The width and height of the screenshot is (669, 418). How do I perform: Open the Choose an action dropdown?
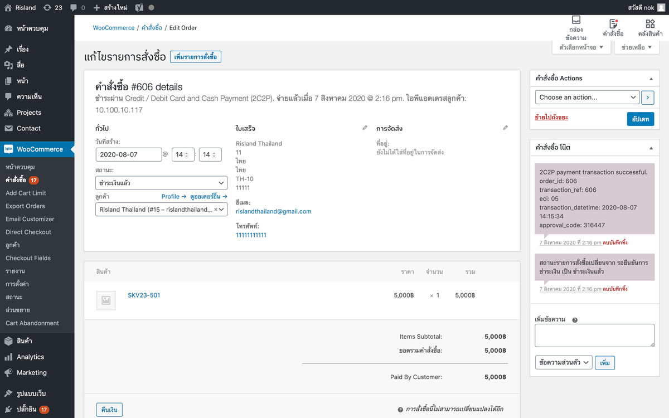(x=587, y=97)
